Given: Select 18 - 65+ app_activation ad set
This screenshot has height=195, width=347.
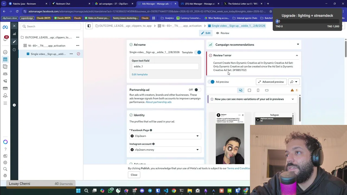Looking at the screenshot, I should 47,45.
